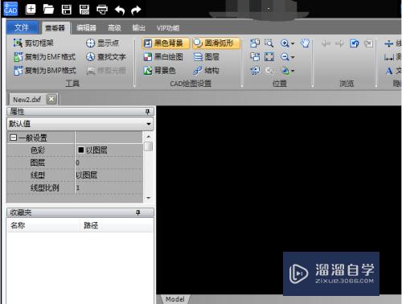
Task: Click the 名称 column header
Action: (43, 225)
